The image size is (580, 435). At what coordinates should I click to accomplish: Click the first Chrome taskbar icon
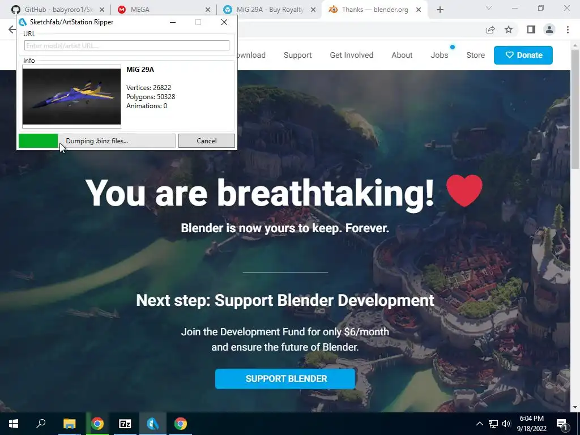coord(97,424)
